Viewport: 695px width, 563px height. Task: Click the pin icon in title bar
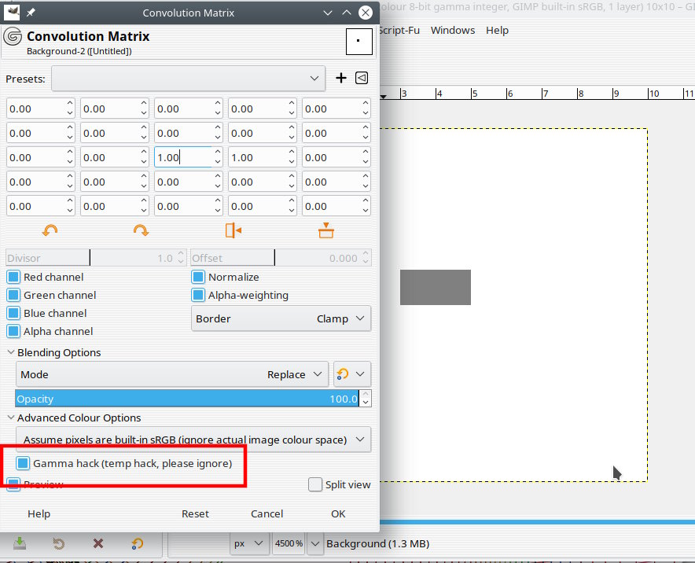(31, 13)
